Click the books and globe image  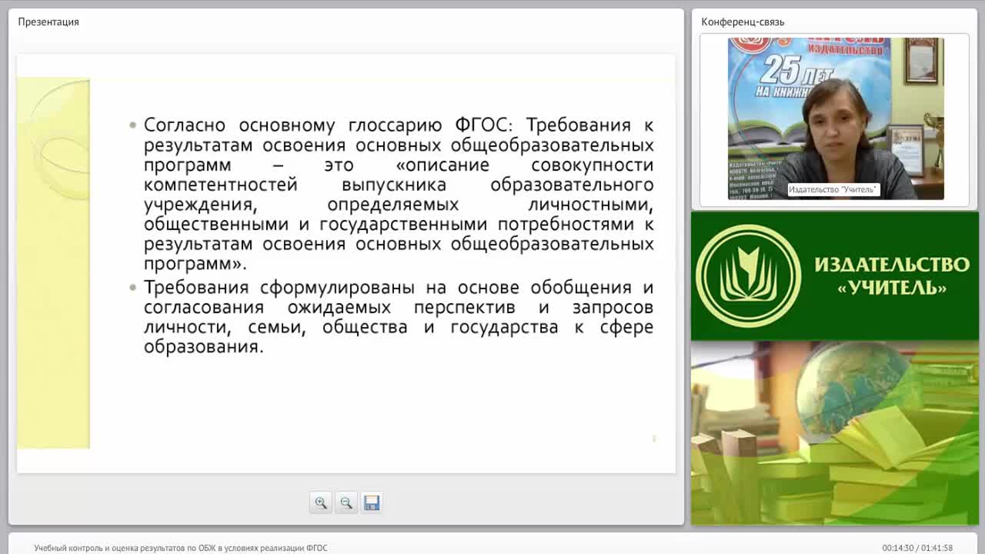(x=834, y=433)
